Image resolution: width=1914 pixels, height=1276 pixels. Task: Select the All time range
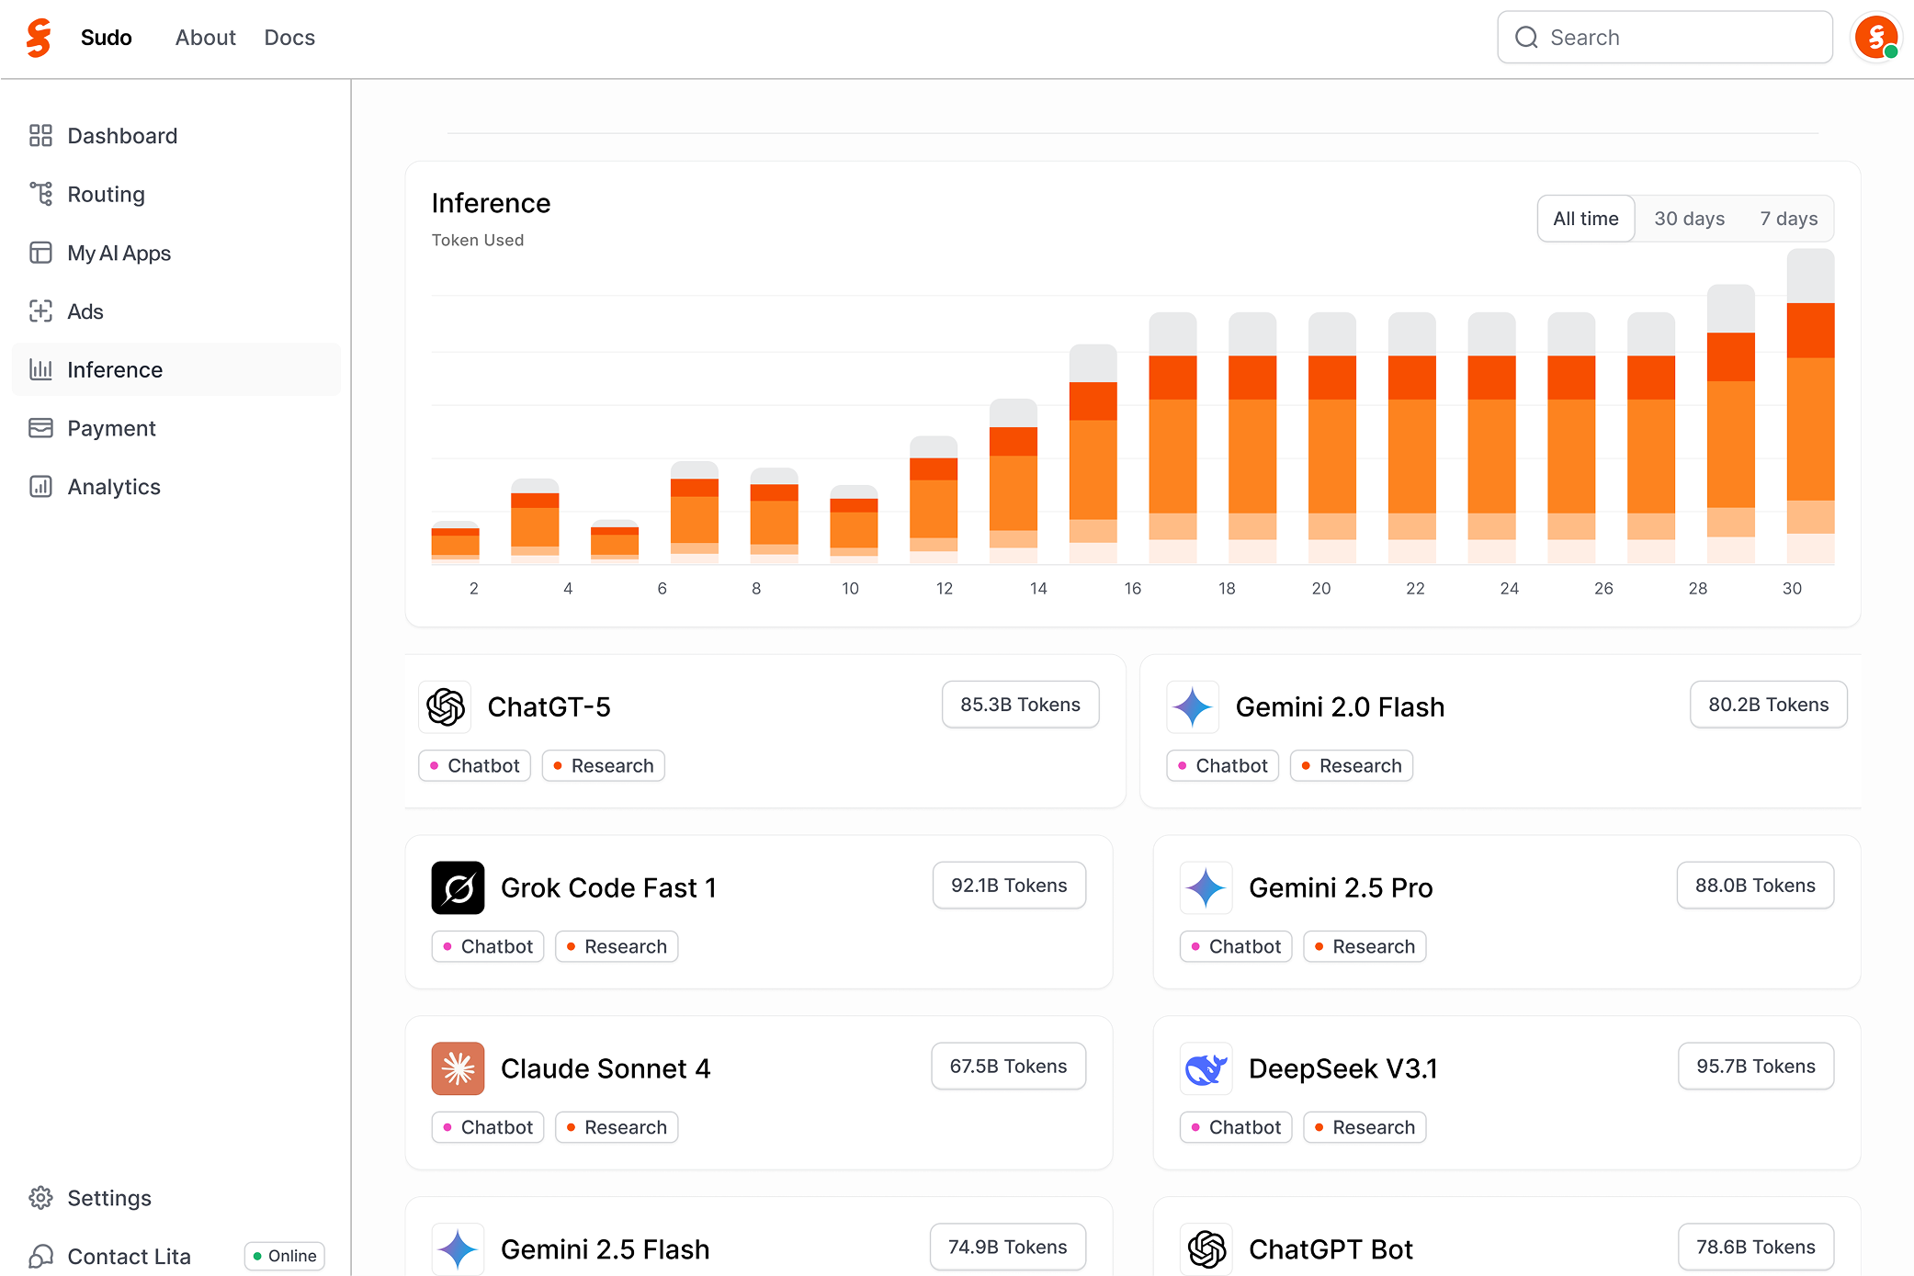1585,219
